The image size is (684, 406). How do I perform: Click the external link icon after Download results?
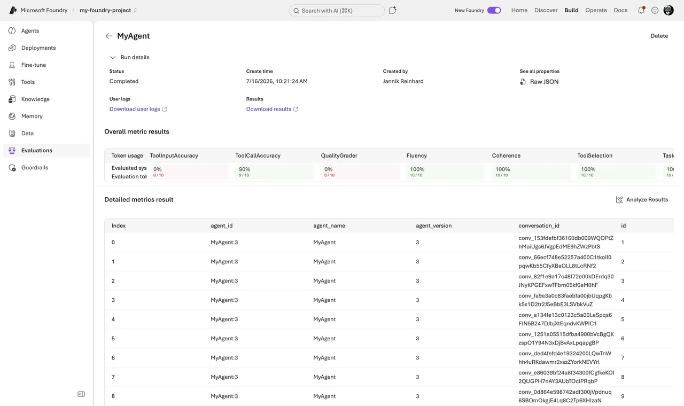(x=296, y=109)
